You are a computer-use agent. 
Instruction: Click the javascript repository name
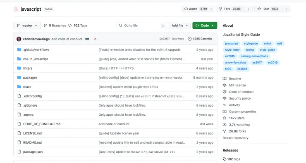[31, 9]
